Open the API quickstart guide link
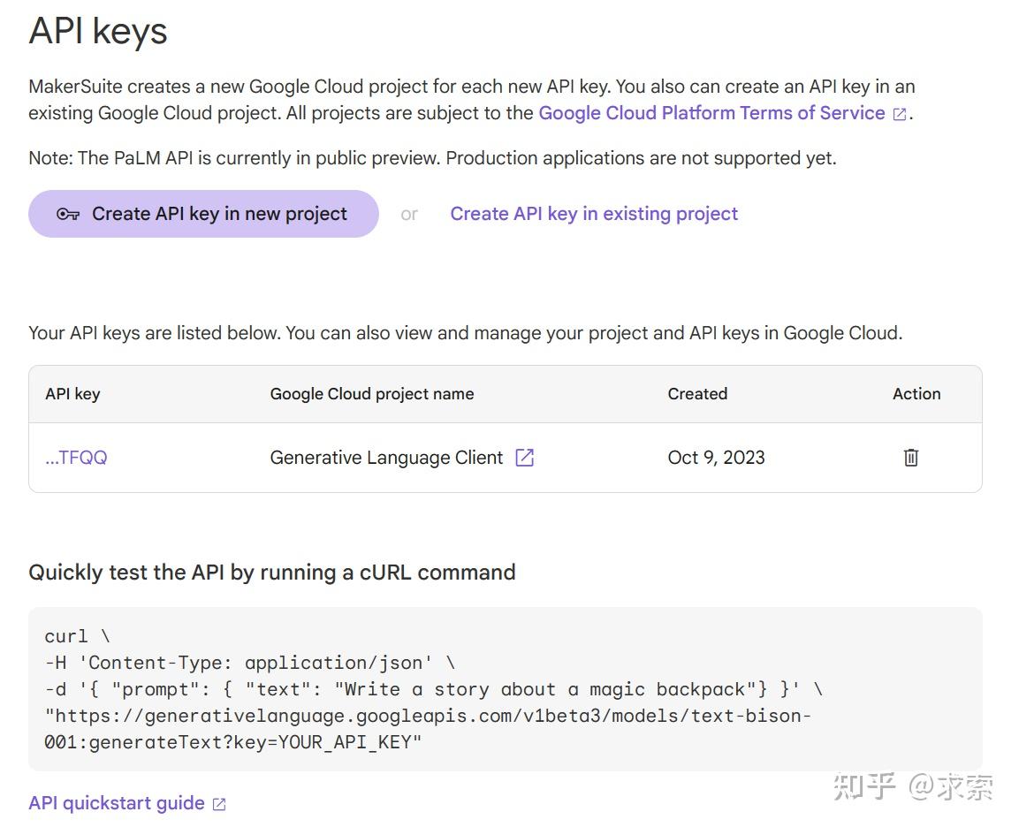 [x=117, y=803]
